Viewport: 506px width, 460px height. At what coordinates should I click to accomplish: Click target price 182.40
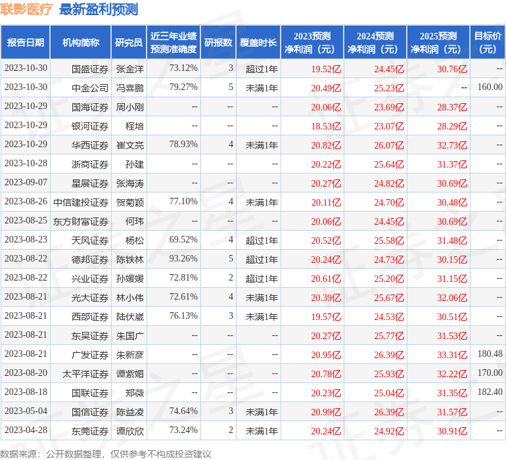tap(490, 392)
